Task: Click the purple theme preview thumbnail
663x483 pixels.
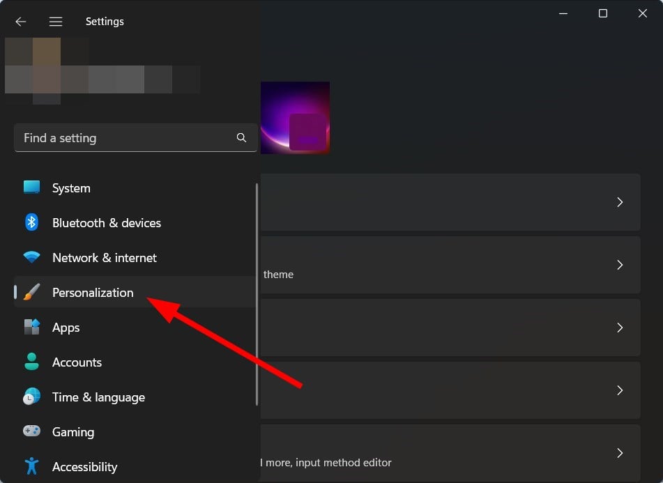Action: 295,118
